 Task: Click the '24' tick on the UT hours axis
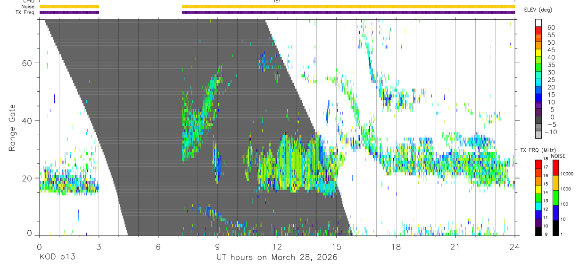pos(514,246)
